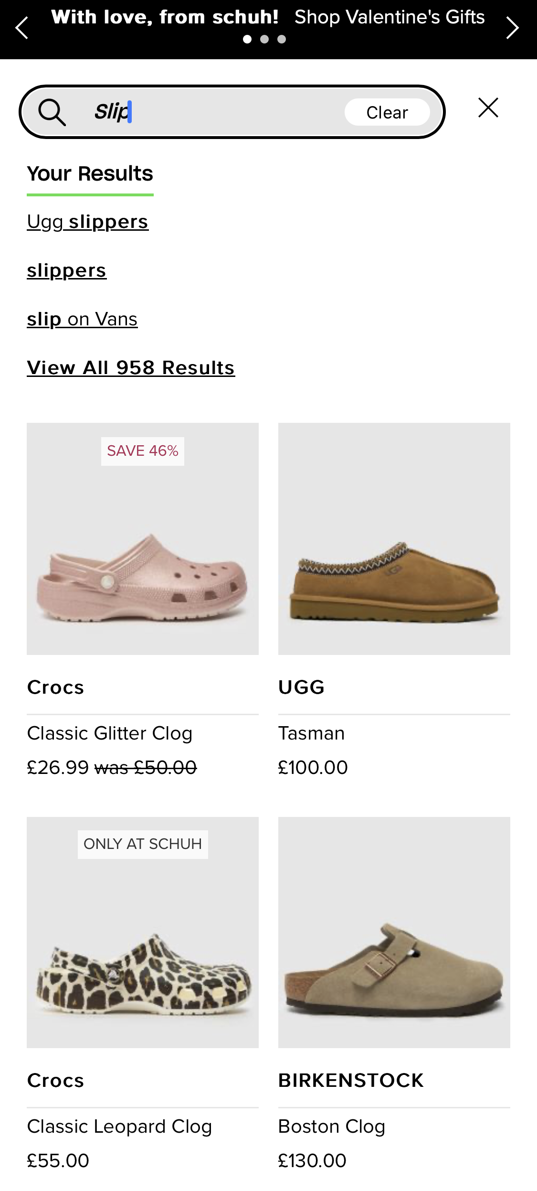Click the left arrow on the promo banner
The width and height of the screenshot is (537, 1191).
coord(21,27)
